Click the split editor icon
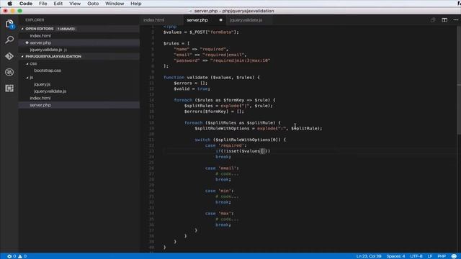 [x=444, y=20]
